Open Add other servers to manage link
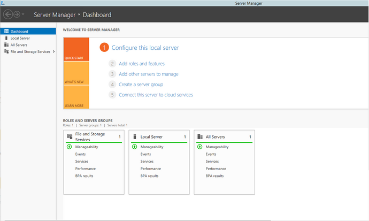Viewport: 369px width, 221px height. 149,74
